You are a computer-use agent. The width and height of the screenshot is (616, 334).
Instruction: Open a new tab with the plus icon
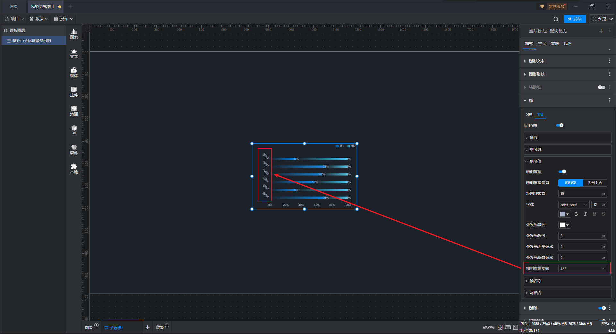70,7
